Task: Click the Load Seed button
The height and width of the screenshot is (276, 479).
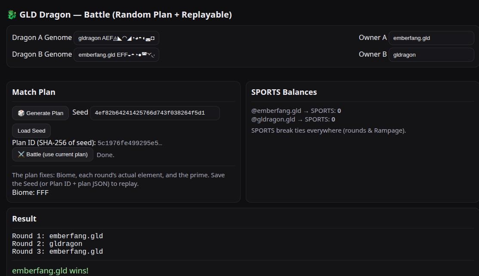Action: point(31,130)
